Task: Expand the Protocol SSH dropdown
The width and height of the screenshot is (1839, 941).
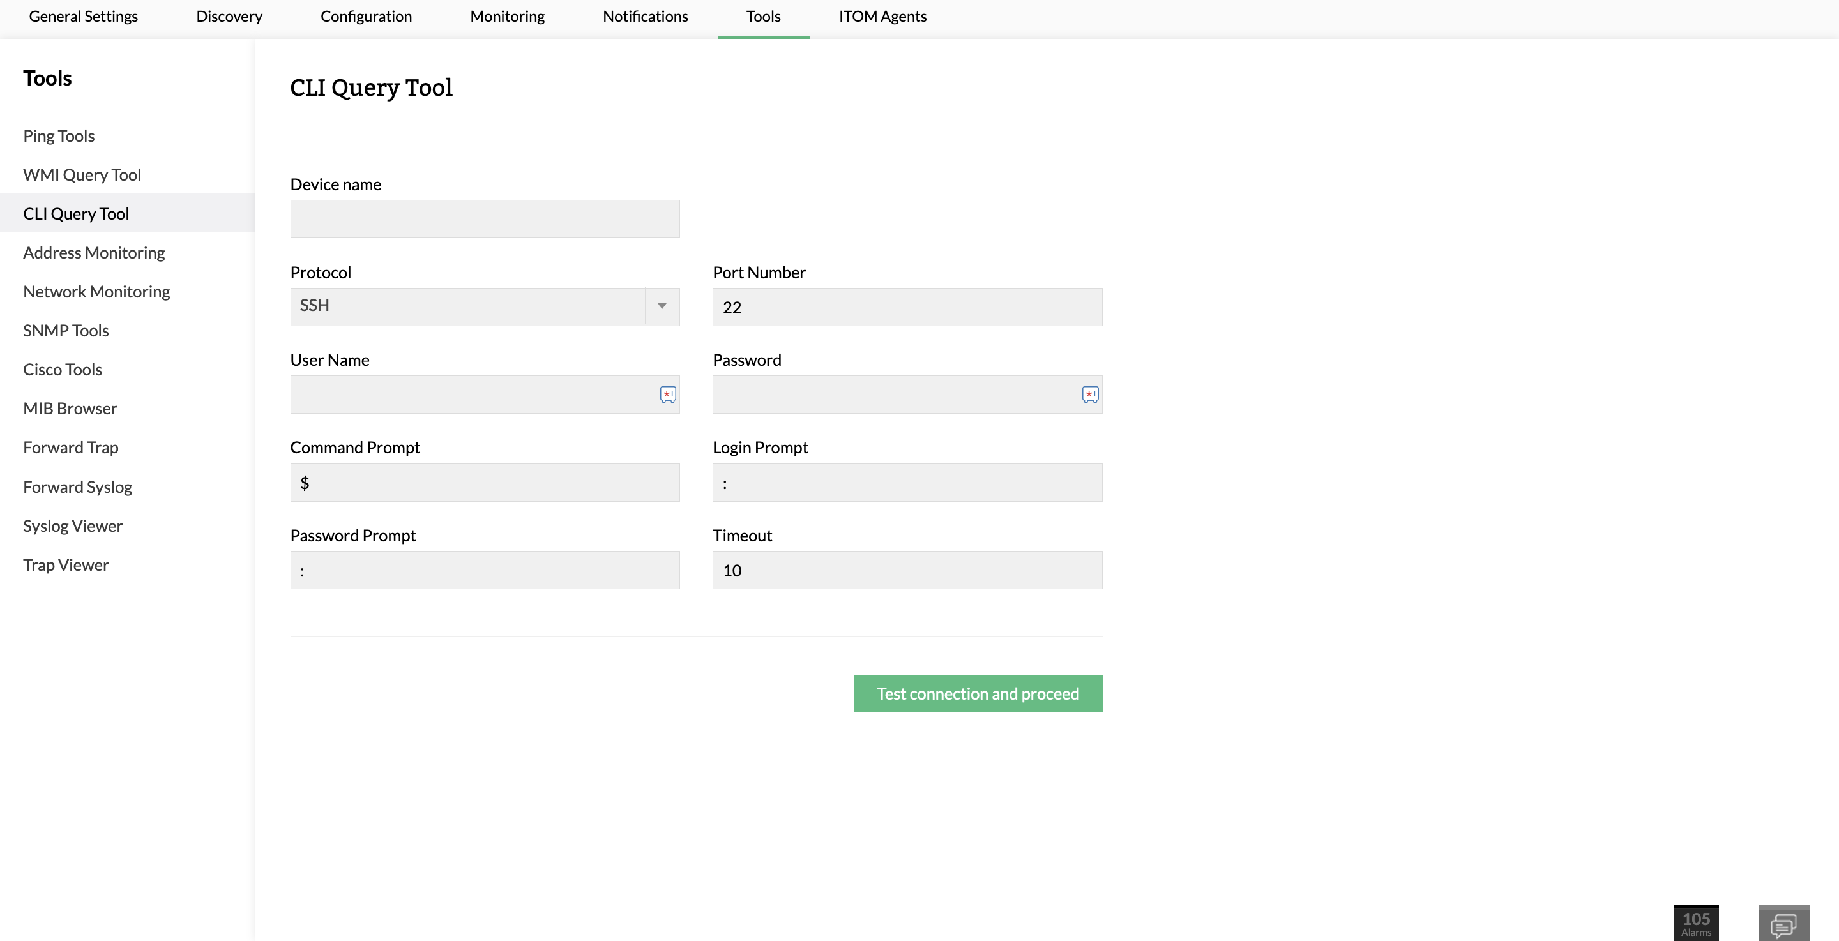Action: coord(467,306)
